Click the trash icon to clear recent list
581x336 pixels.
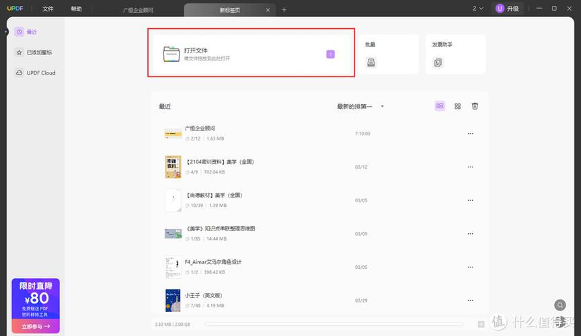[475, 106]
